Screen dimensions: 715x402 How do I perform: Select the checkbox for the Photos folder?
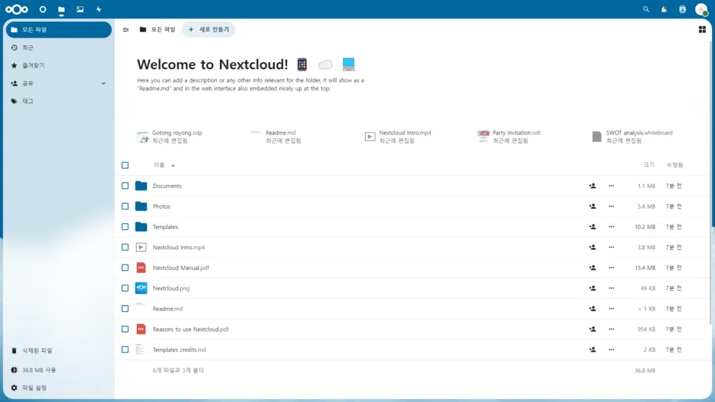pos(125,206)
